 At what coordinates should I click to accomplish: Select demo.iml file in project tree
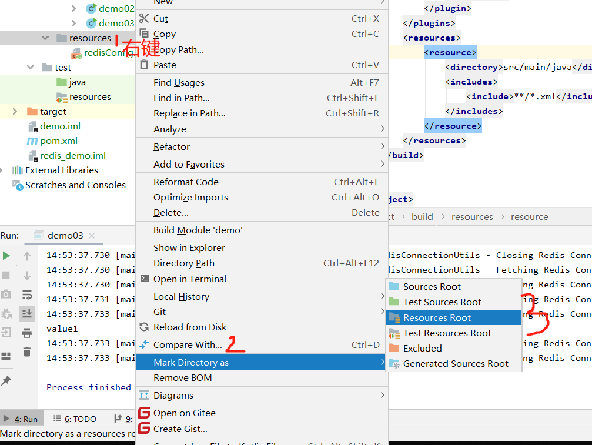[60, 126]
